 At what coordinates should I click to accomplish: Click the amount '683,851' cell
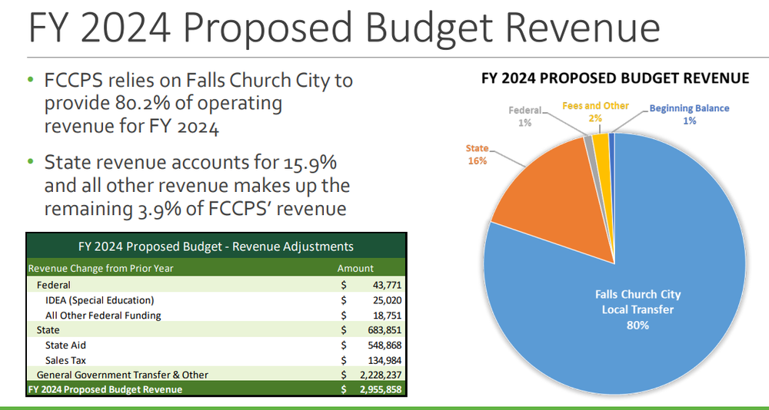pyautogui.click(x=384, y=330)
